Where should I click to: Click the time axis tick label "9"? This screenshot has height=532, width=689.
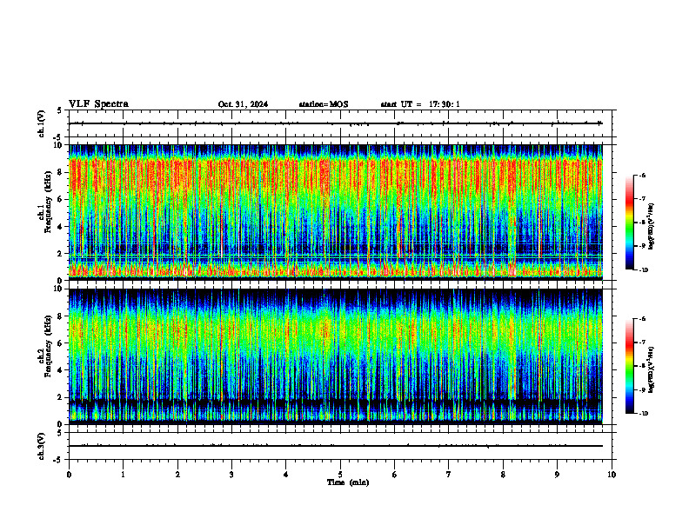tap(557, 475)
